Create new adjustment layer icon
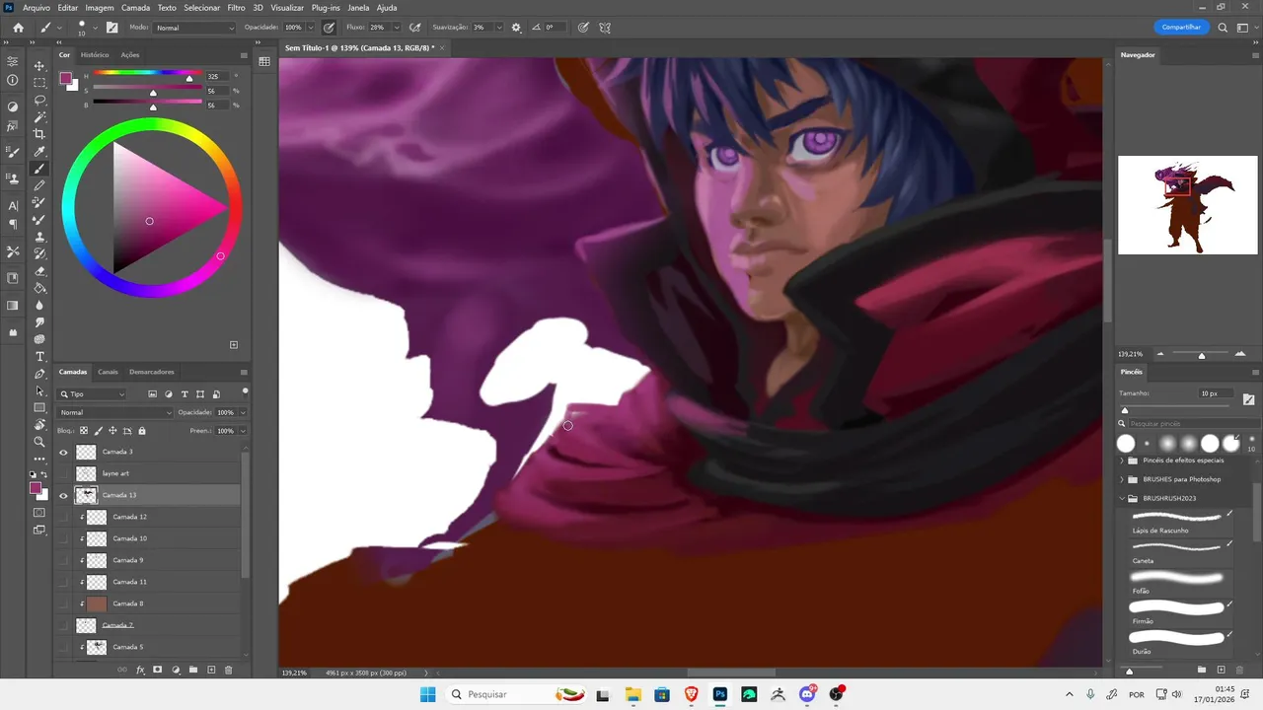 (x=176, y=670)
